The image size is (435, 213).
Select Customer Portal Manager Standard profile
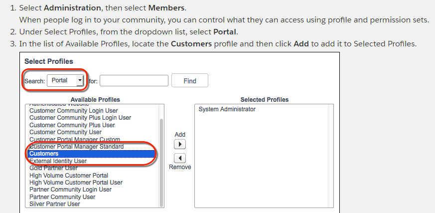click(x=76, y=147)
